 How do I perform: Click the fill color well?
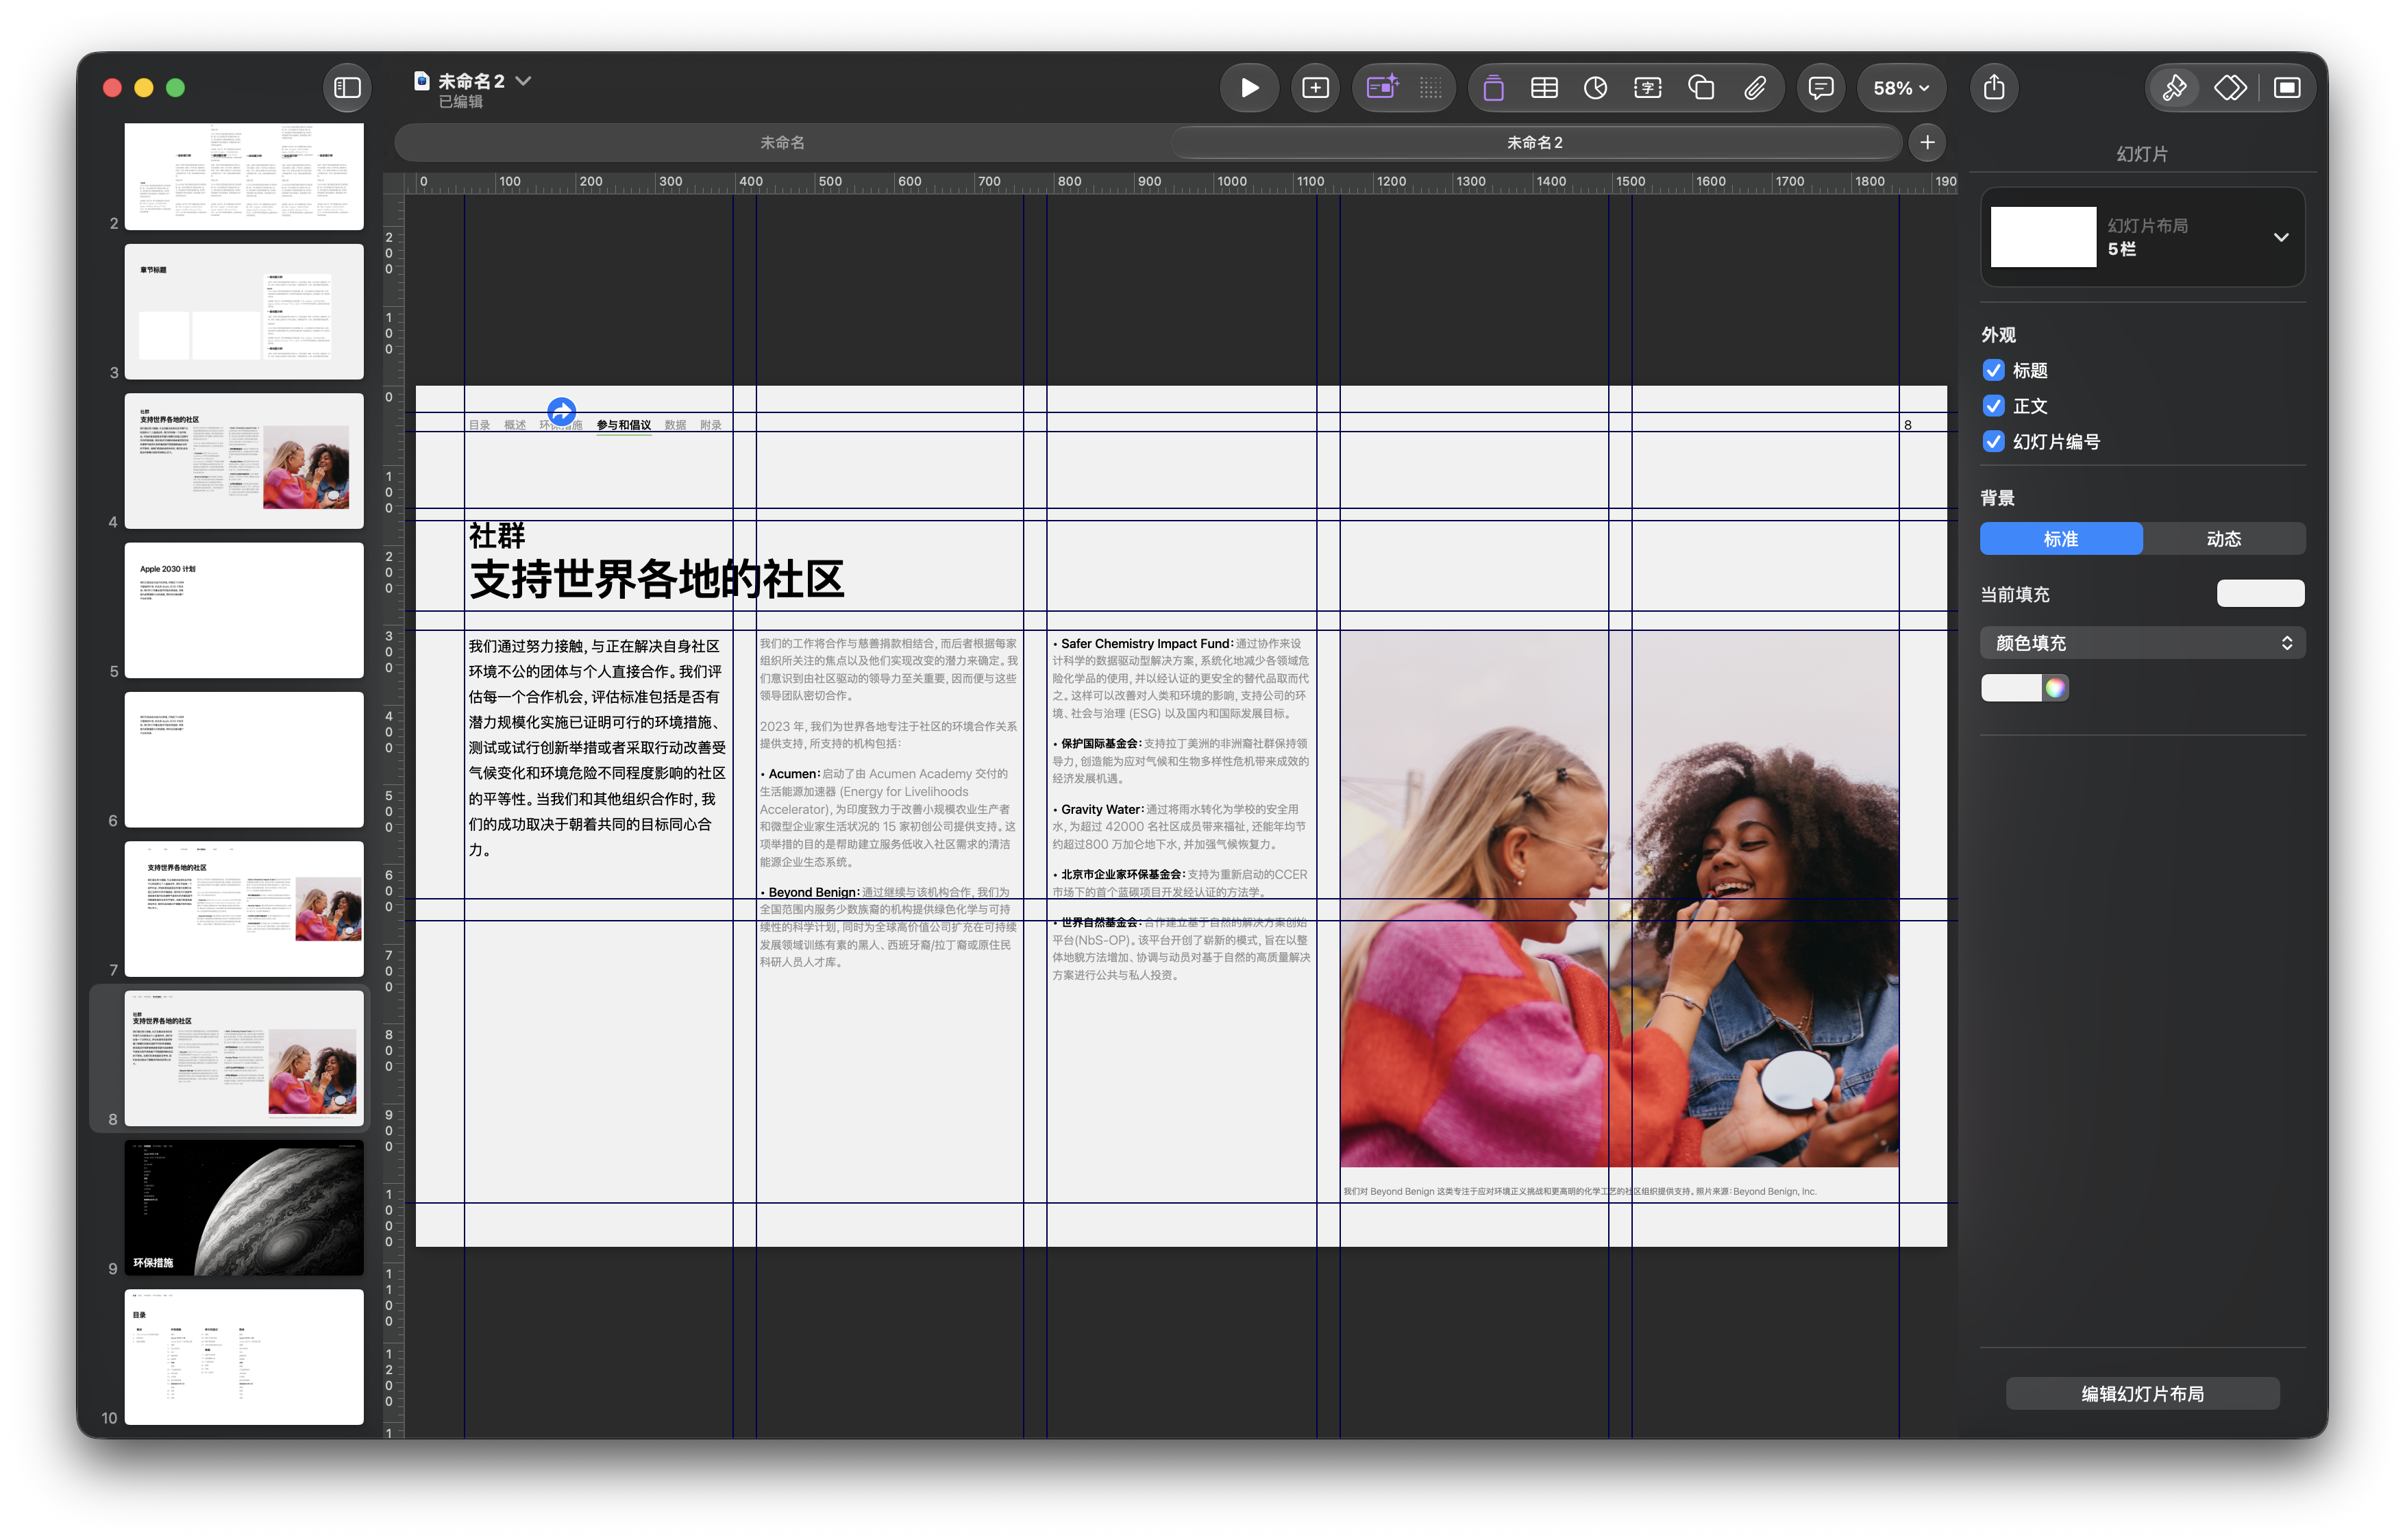tap(2011, 688)
